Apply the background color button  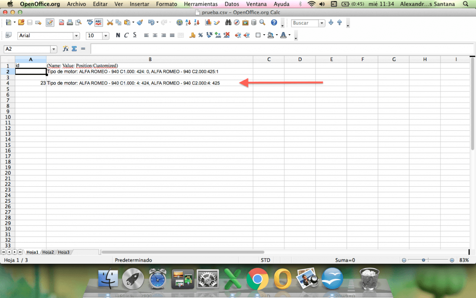click(x=270, y=35)
